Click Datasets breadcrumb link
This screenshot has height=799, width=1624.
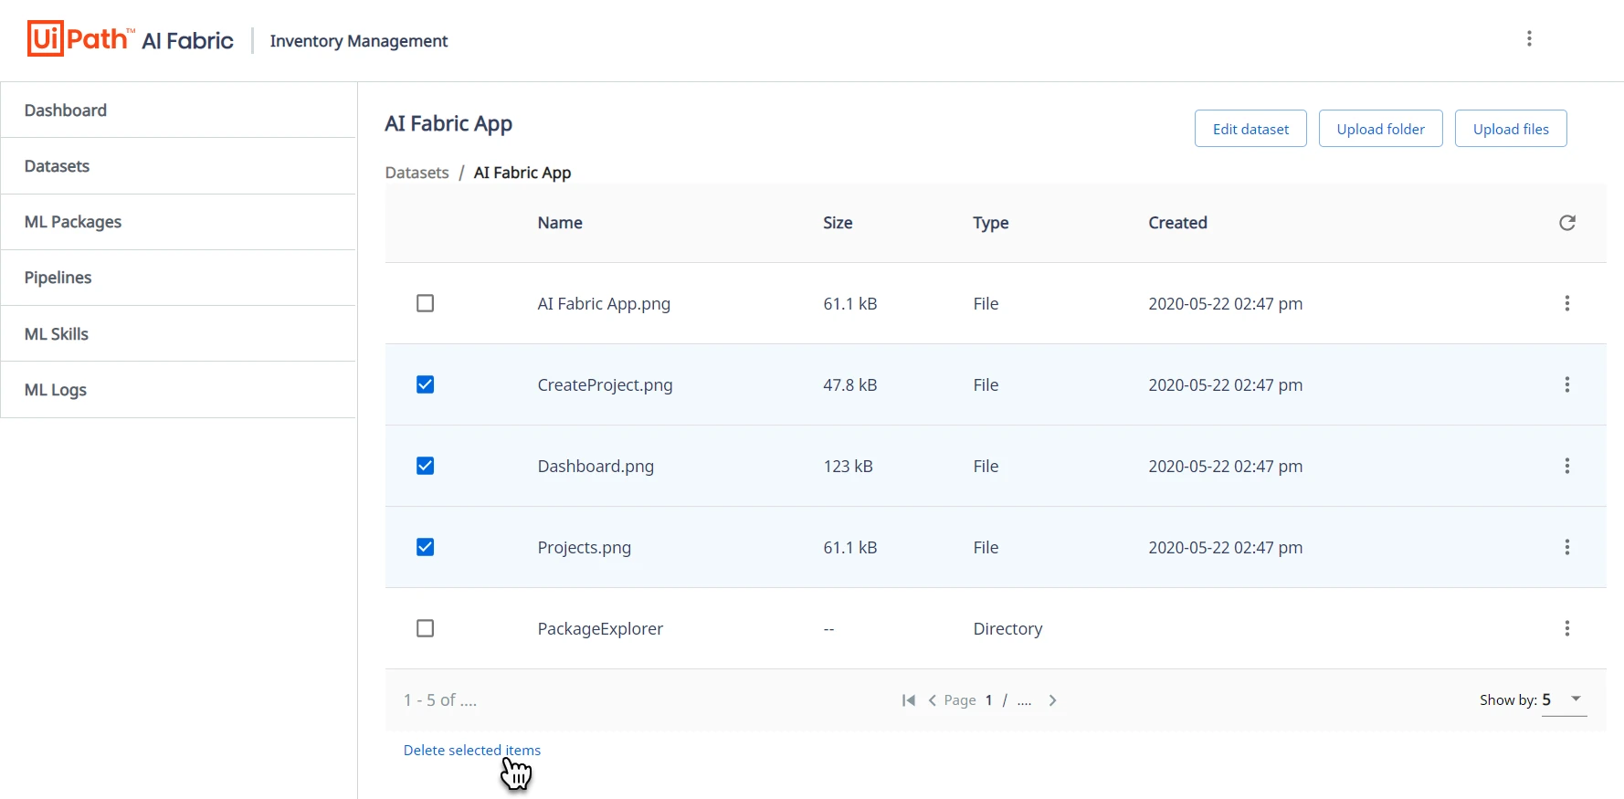(x=417, y=173)
